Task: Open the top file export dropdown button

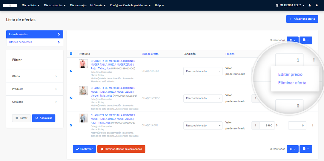Action: click(x=306, y=40)
